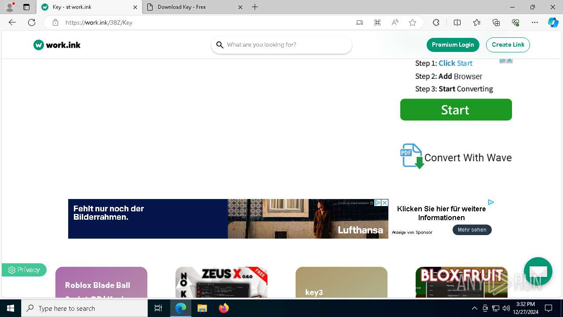The height and width of the screenshot is (317, 563).
Task: Click the address bar URL field
Action: 207,22
